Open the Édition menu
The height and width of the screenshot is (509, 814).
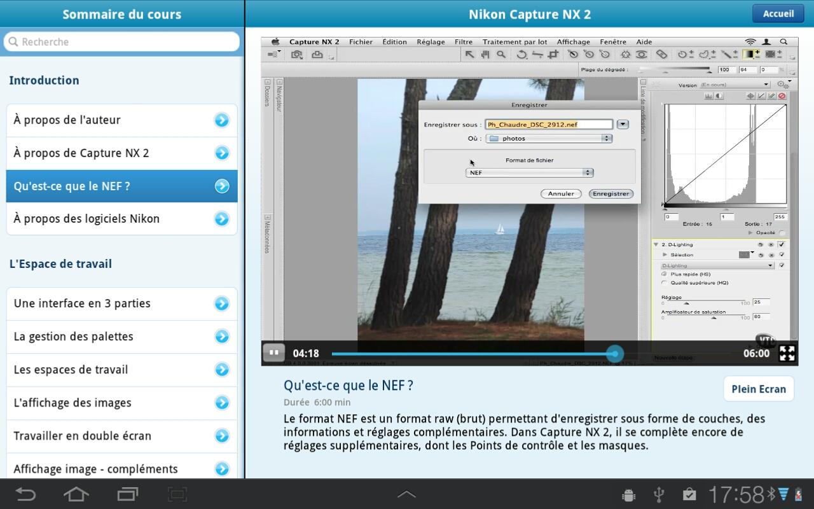(x=394, y=42)
